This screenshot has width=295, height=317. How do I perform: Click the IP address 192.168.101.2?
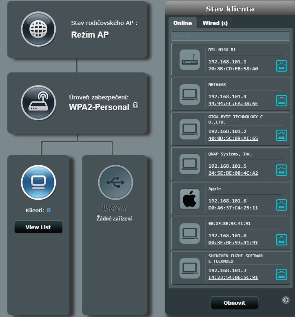(x=227, y=131)
